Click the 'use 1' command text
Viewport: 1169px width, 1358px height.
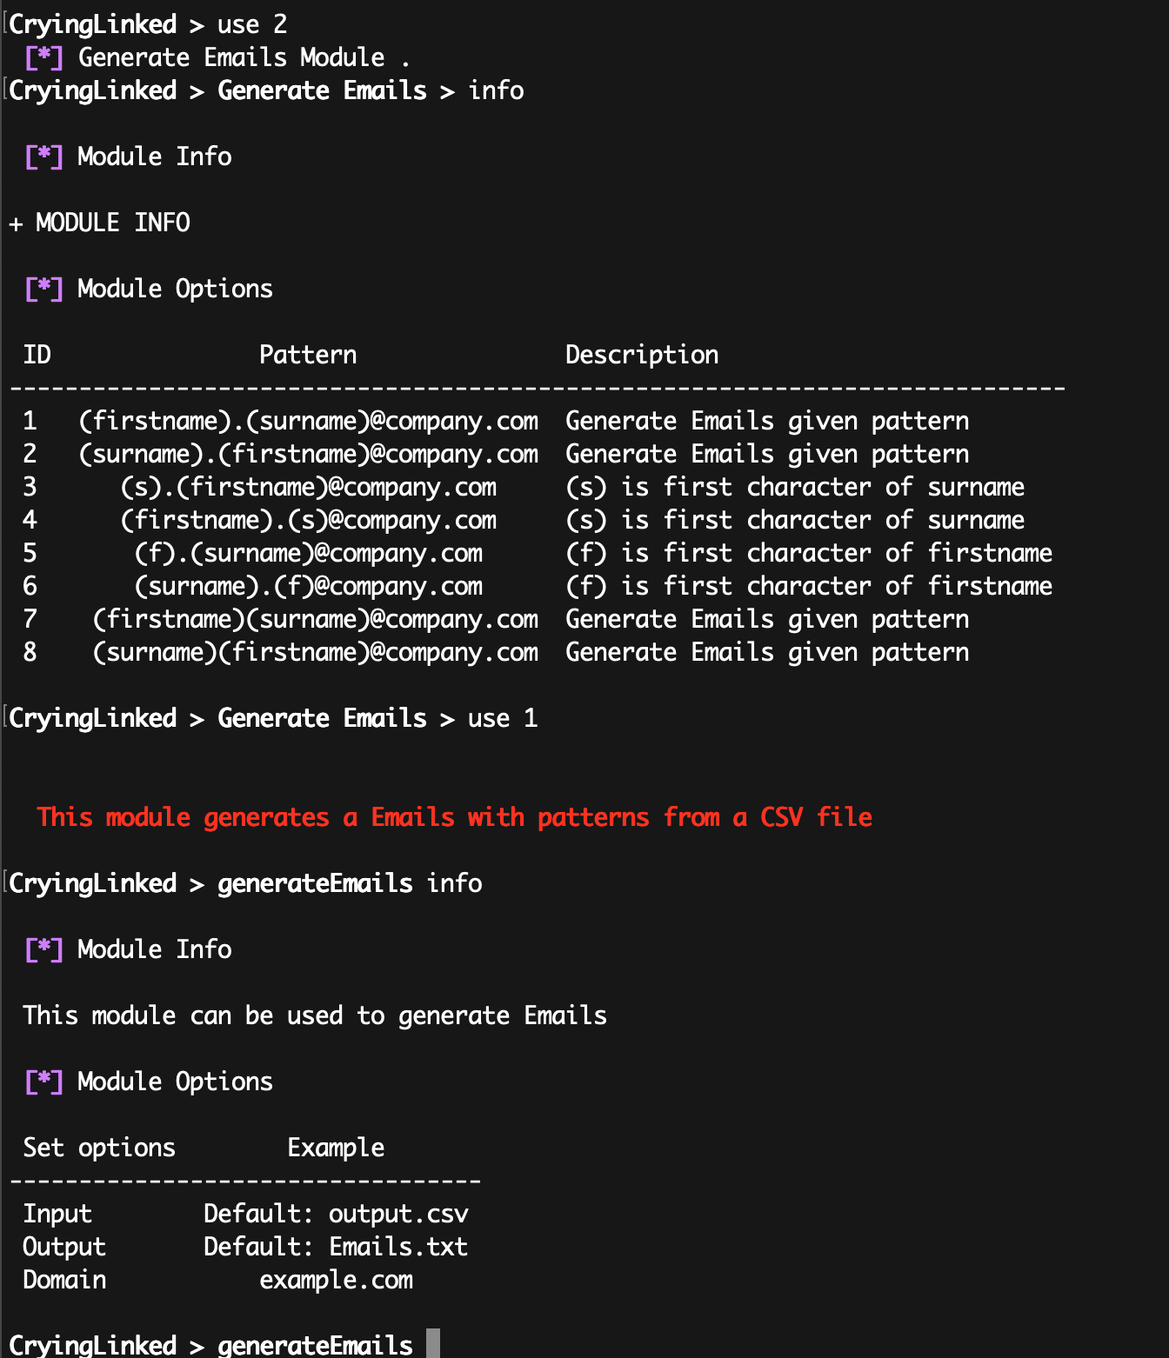[x=503, y=719]
